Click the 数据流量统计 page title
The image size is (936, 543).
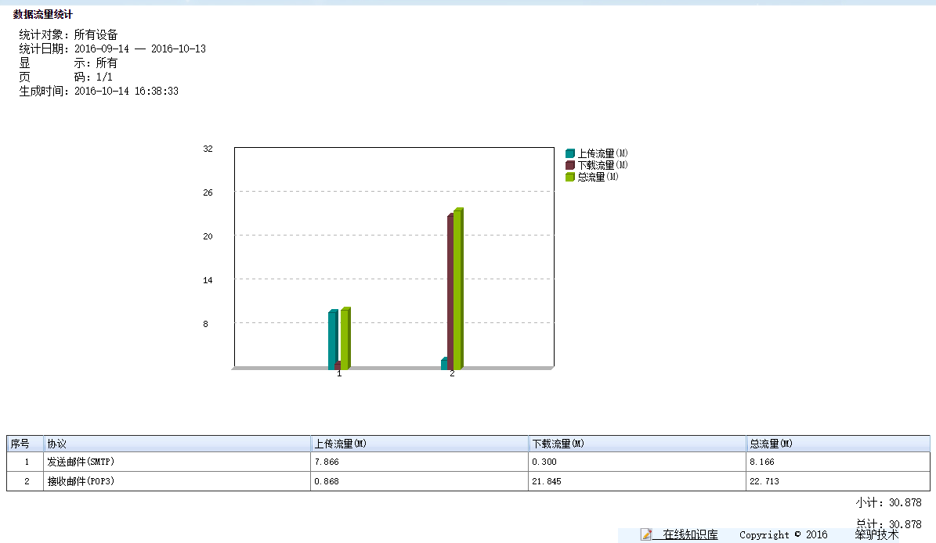pyautogui.click(x=43, y=14)
